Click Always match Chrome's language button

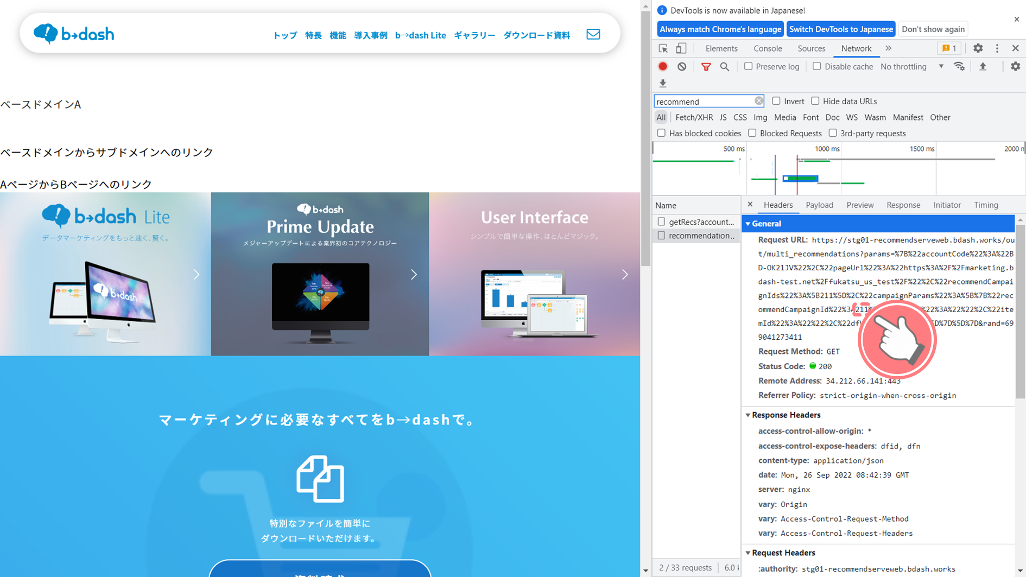(720, 29)
